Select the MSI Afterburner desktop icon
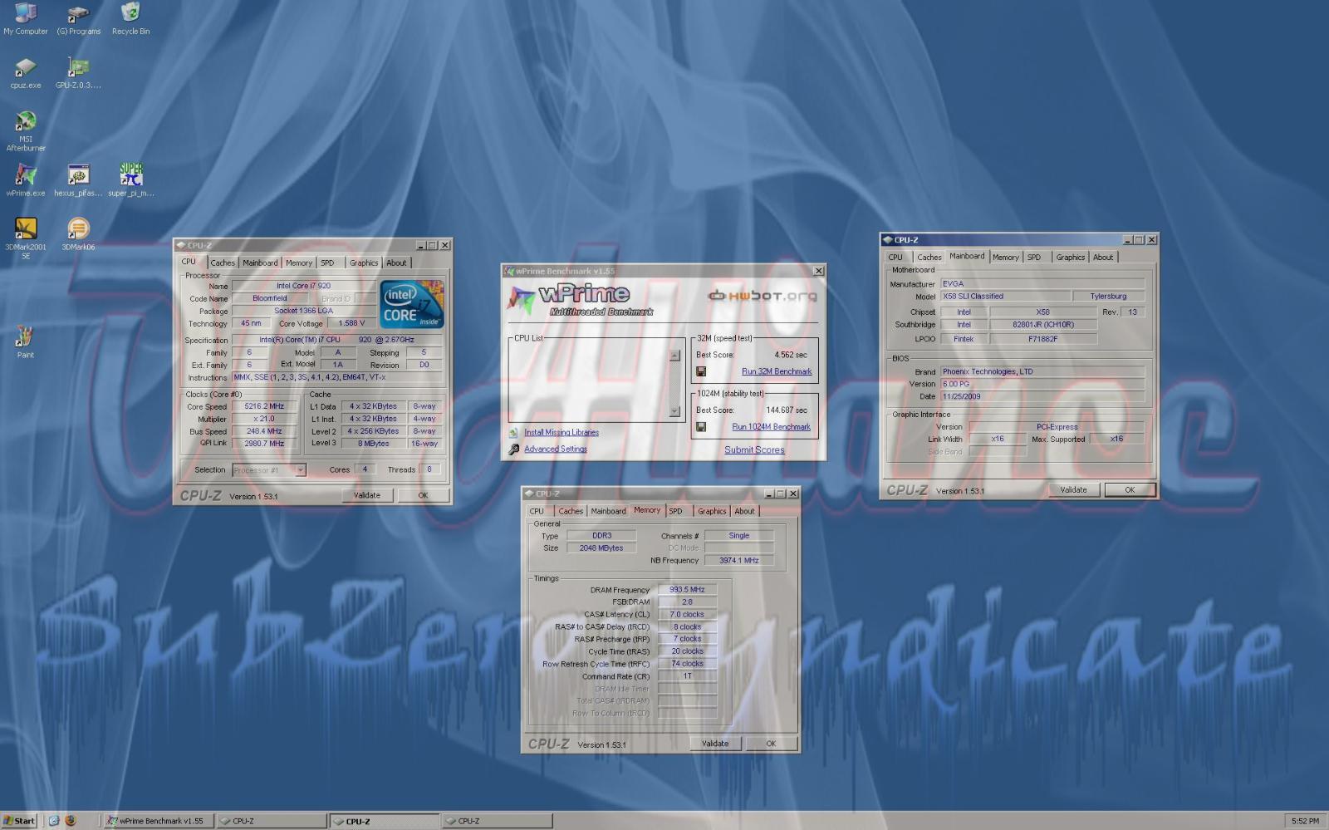The height and width of the screenshot is (830, 1329). click(26, 131)
